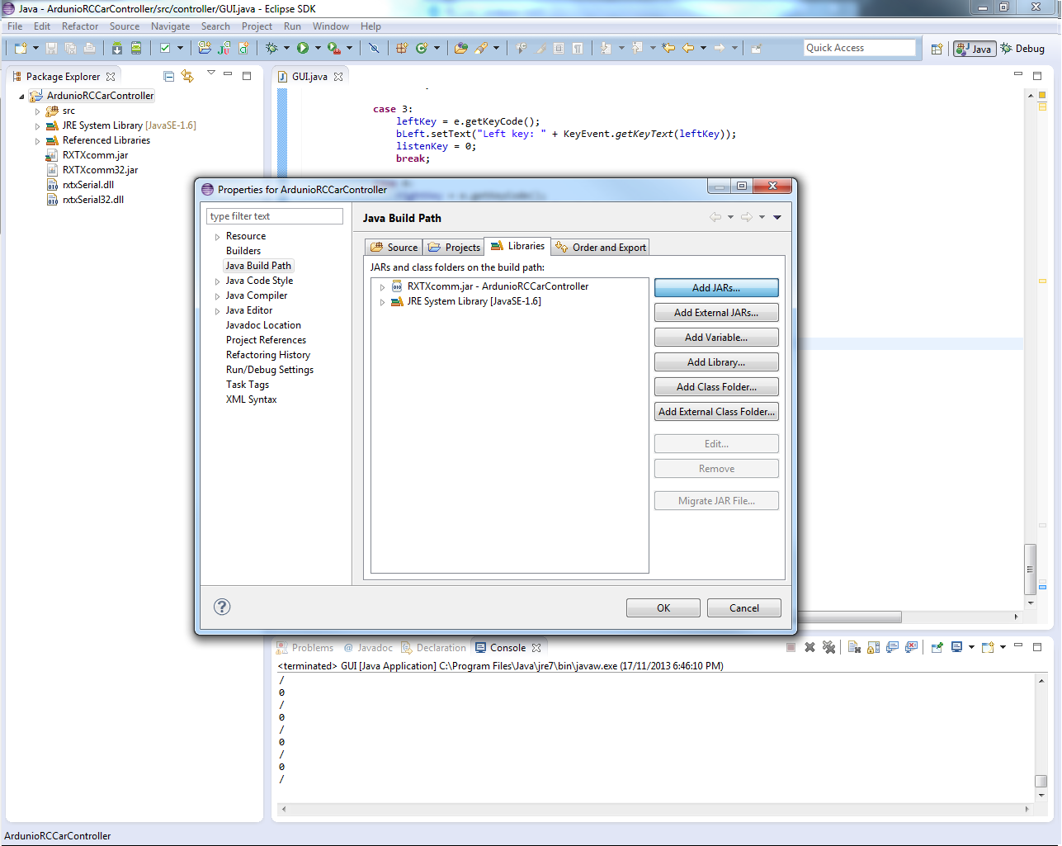
Task: Expand the RXTXcomm.jar entry in the Libraries list
Action: (x=382, y=287)
